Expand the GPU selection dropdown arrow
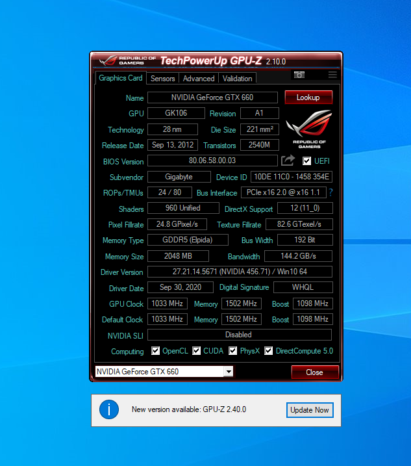Screen dimensions: 411x466 (x=229, y=372)
